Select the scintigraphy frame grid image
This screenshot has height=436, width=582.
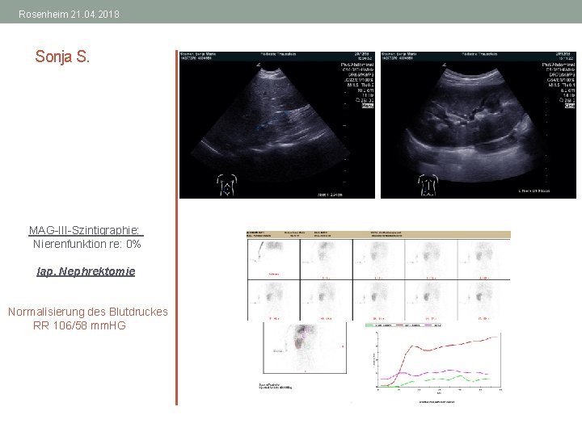tap(378, 279)
